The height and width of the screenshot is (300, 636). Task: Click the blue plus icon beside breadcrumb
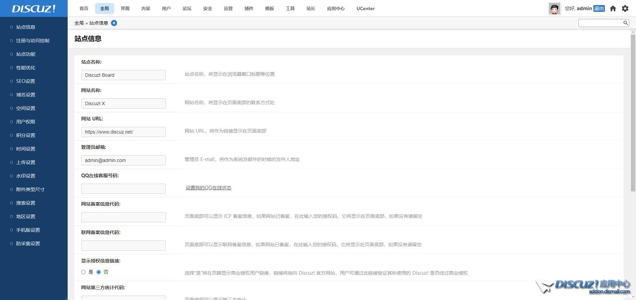coord(114,23)
